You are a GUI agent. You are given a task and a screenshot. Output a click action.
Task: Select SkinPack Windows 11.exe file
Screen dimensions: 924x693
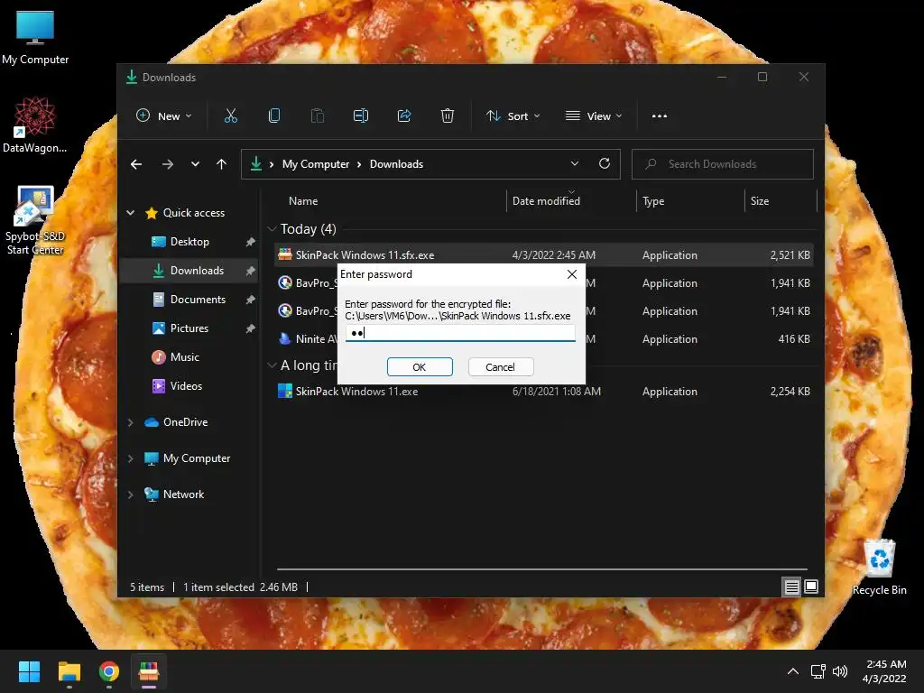coord(544,392)
